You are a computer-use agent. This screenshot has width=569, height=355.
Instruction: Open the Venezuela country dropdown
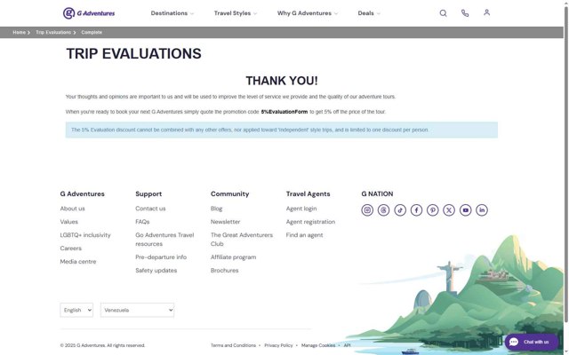click(x=137, y=310)
